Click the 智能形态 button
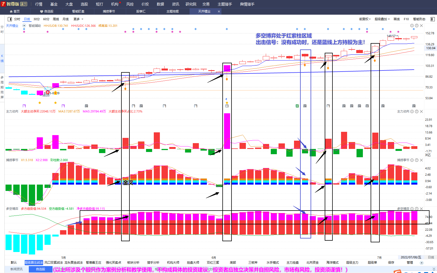Image resolution: width=437 pixels, height=273 pixels. tap(419, 19)
